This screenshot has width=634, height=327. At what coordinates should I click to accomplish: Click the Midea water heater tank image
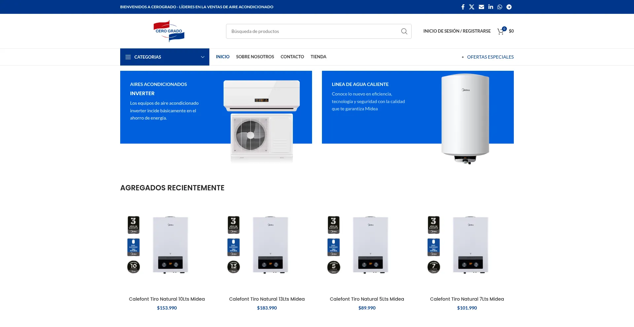[x=465, y=119]
